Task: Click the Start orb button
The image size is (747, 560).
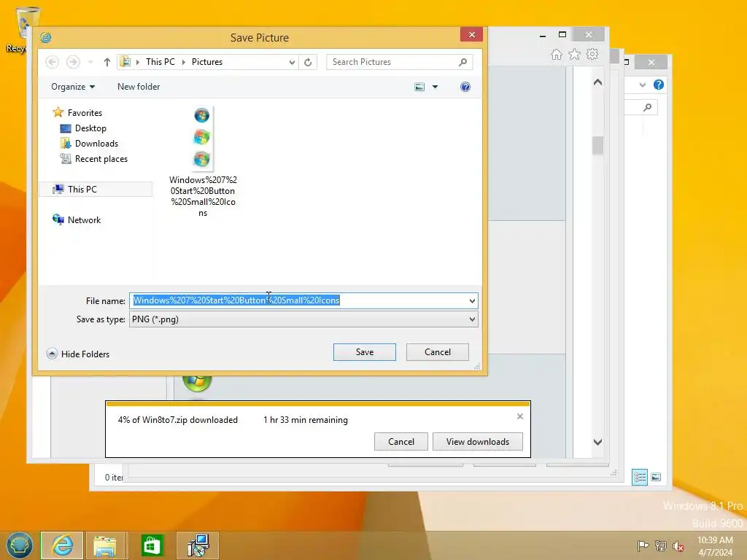Action: tap(19, 545)
